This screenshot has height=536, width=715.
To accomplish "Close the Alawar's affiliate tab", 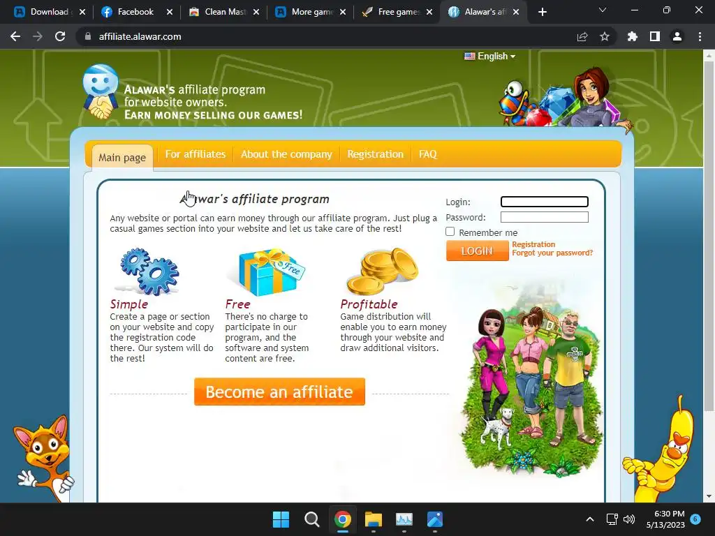I will coord(516,13).
